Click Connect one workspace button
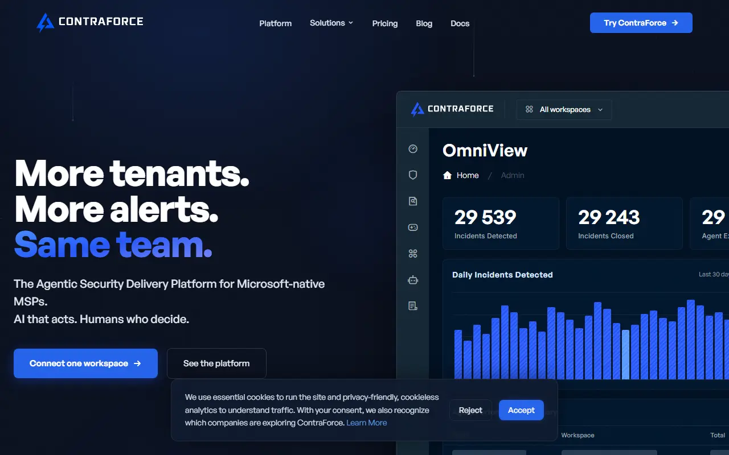 (85, 363)
